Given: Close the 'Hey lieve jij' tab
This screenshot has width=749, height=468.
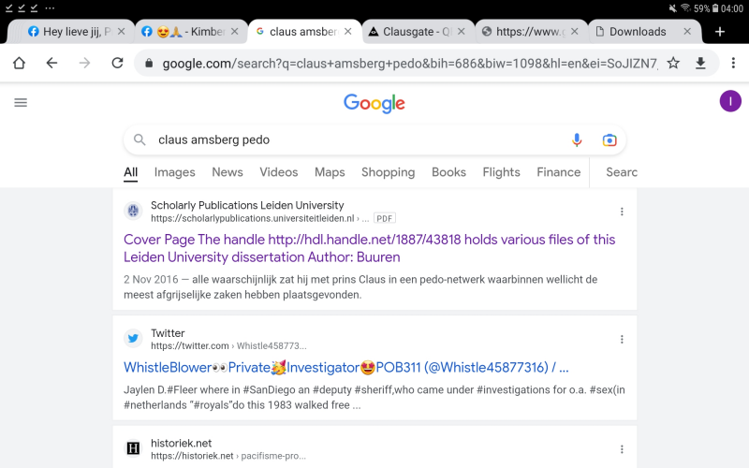Looking at the screenshot, I should pyautogui.click(x=122, y=32).
